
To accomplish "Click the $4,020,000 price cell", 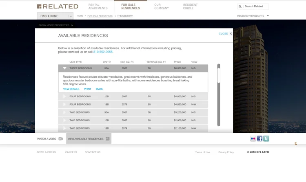I will pyautogui.click(x=180, y=96).
